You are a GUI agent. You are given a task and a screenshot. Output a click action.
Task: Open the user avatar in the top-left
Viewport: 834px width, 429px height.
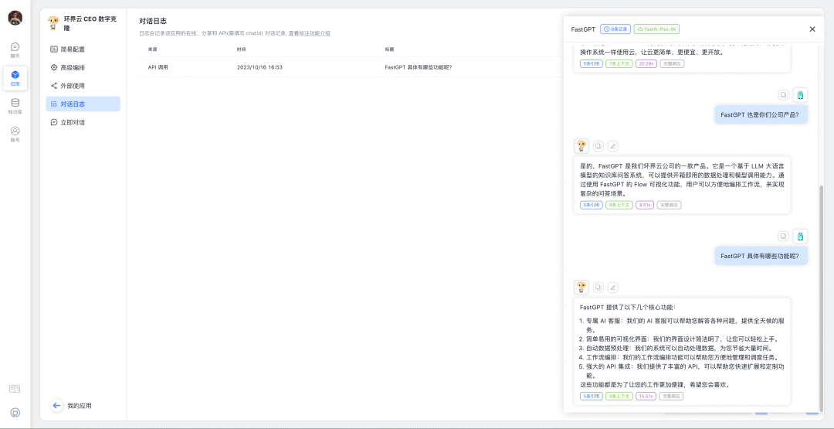pos(15,18)
